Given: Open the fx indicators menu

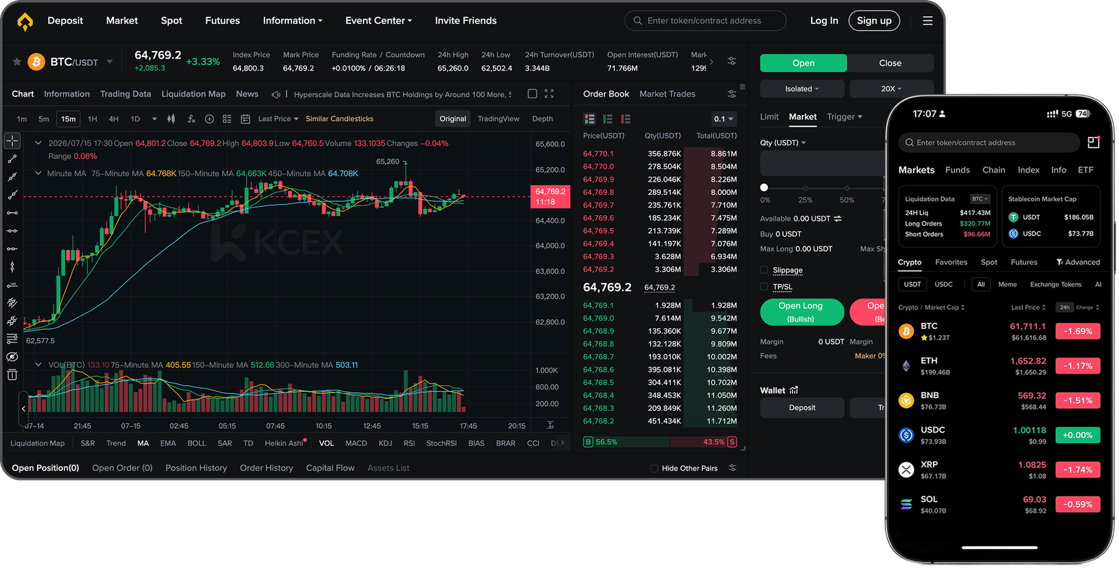Looking at the screenshot, I should pyautogui.click(x=191, y=119).
